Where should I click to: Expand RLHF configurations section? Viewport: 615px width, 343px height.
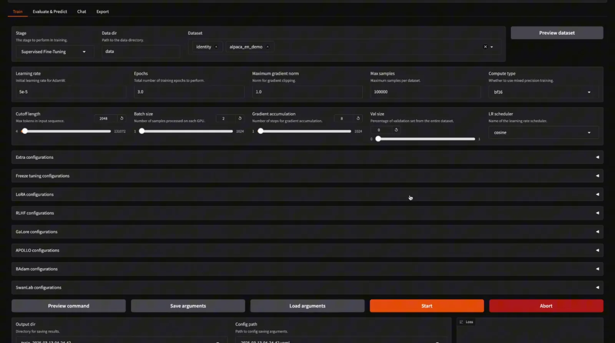pyautogui.click(x=307, y=213)
